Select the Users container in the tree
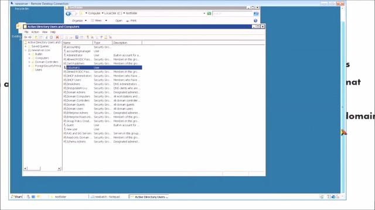The image size is (375, 210). tap(39, 70)
